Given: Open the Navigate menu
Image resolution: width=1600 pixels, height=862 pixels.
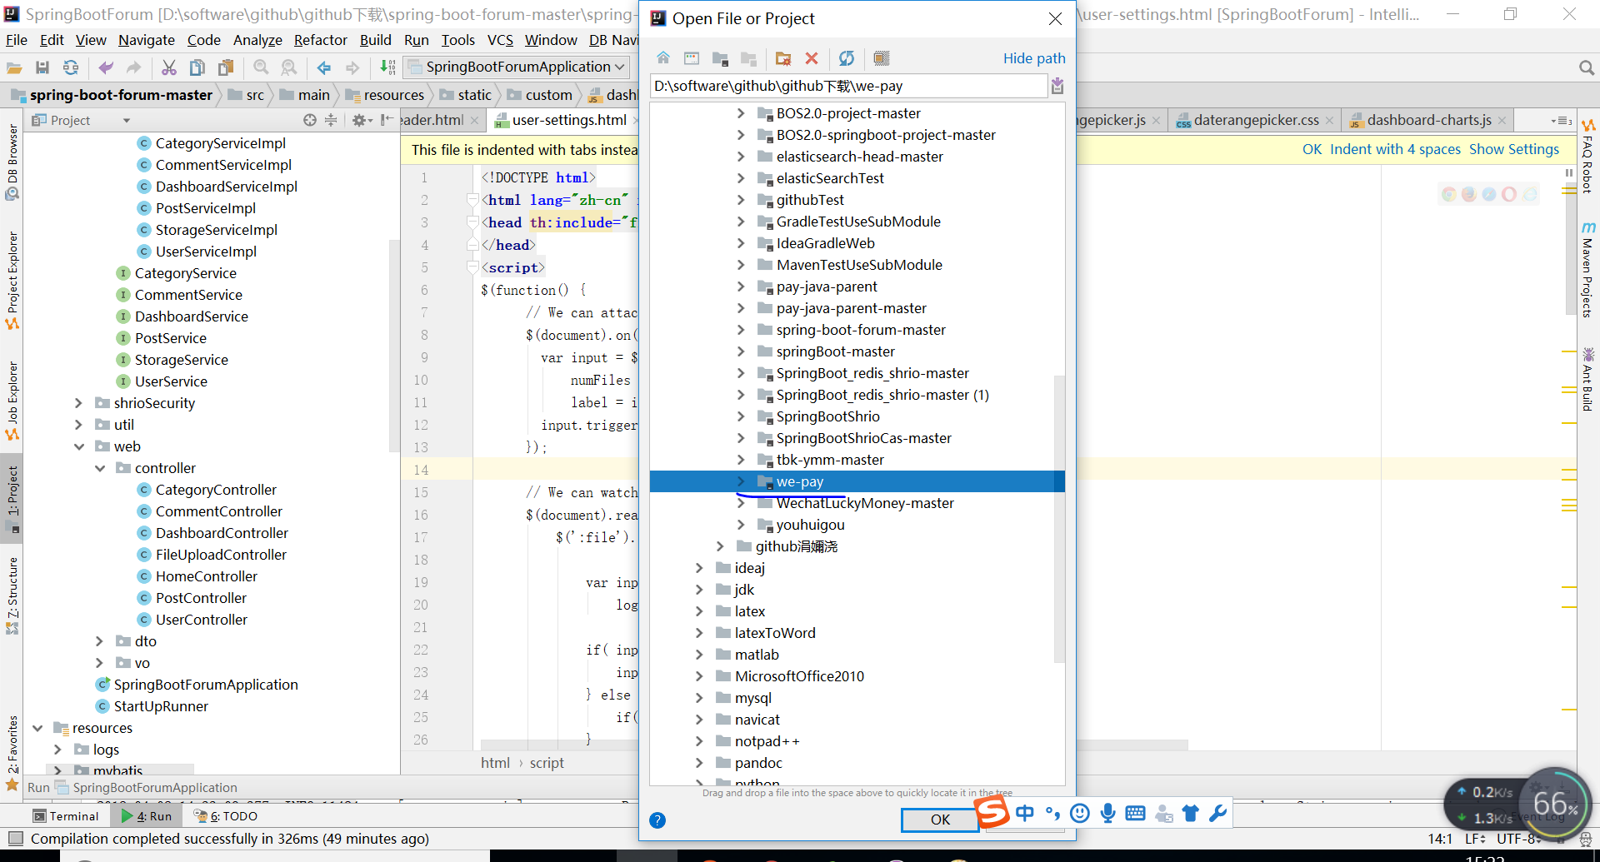Looking at the screenshot, I should point(147,40).
